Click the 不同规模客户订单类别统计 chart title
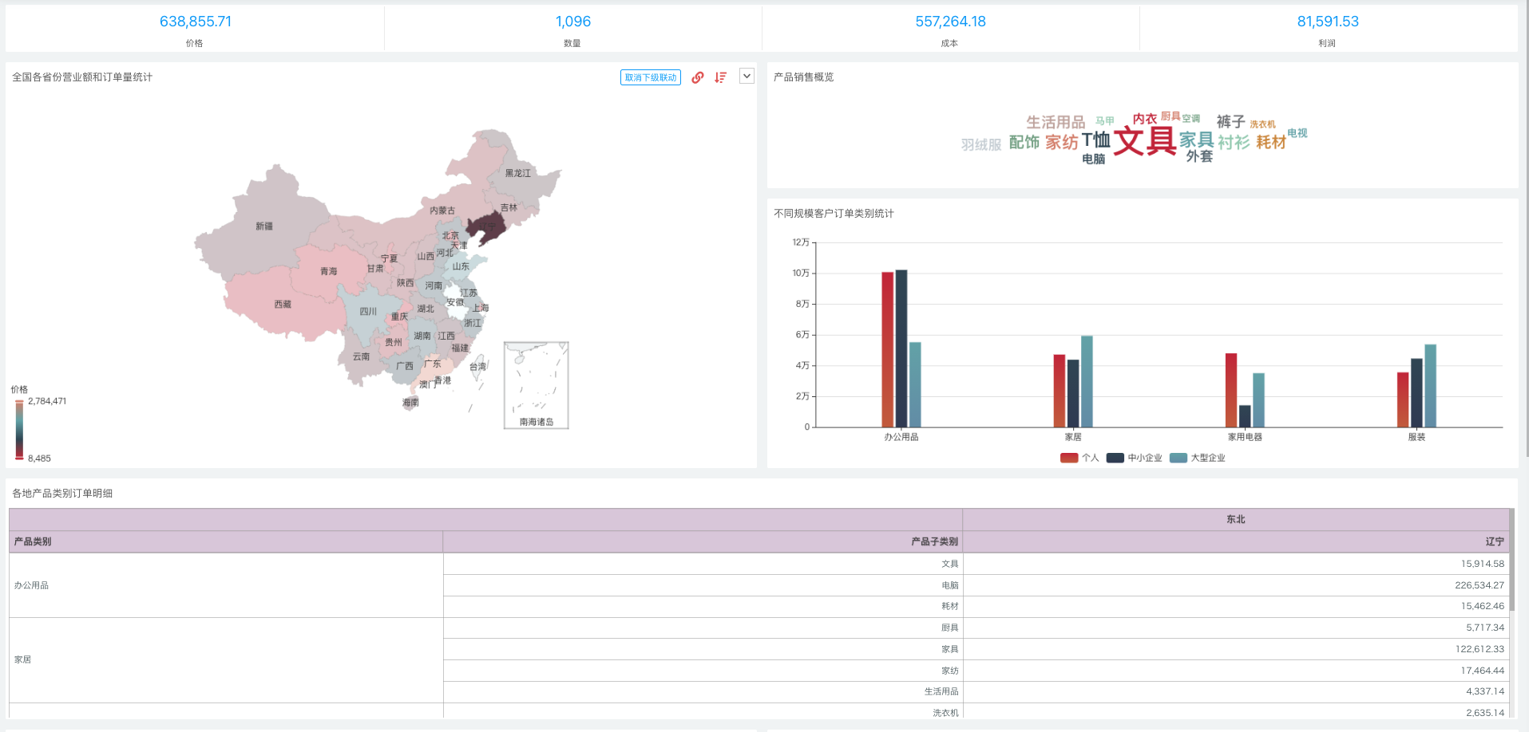This screenshot has width=1529, height=732. click(834, 214)
